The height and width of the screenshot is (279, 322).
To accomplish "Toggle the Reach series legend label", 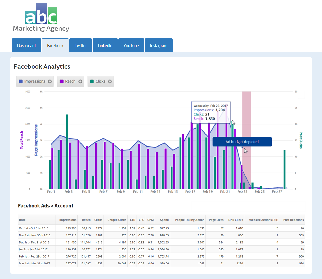I will pyautogui.click(x=70, y=81).
